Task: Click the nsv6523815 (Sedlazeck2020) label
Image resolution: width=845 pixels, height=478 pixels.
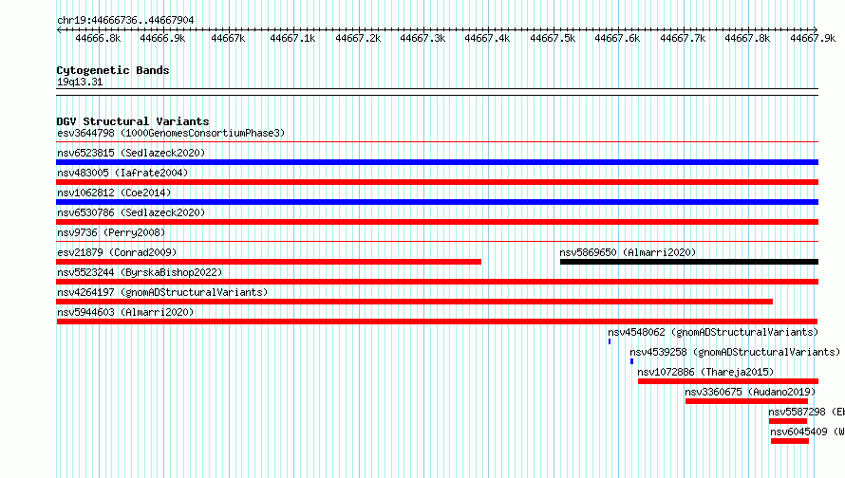Action: pyautogui.click(x=131, y=153)
